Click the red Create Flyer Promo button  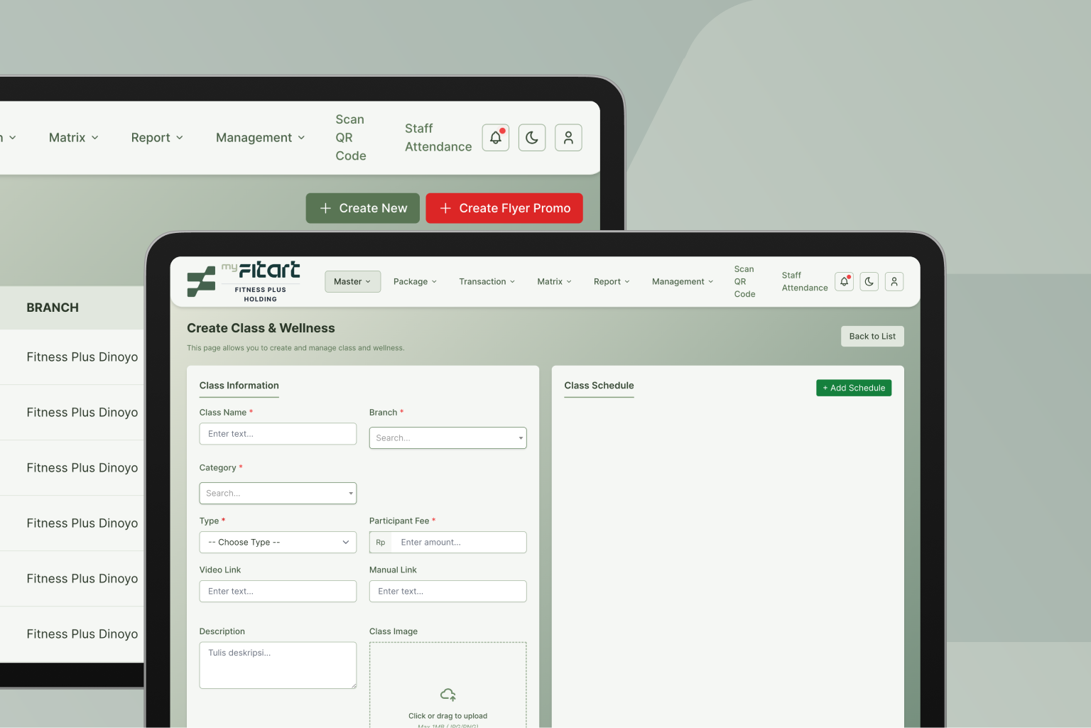pyautogui.click(x=504, y=208)
